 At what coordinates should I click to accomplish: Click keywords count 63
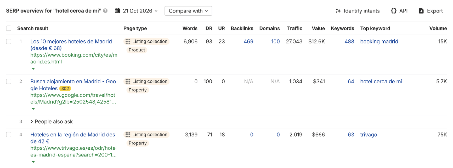[351, 135]
